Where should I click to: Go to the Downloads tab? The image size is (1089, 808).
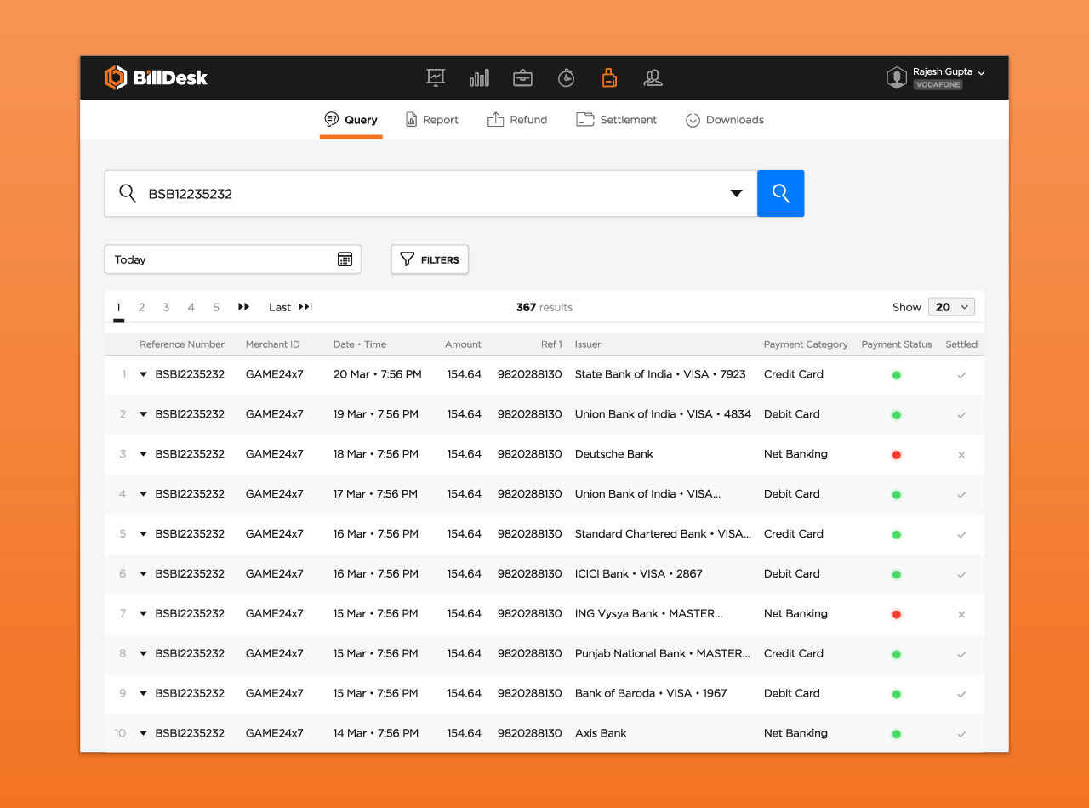724,120
